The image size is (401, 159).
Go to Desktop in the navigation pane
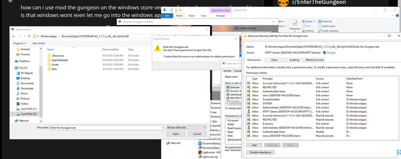[x=25, y=78]
